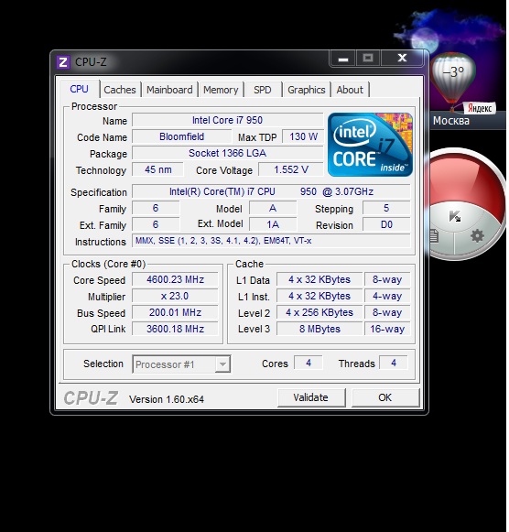The width and height of the screenshot is (509, 532).
Task: Click the OK button
Action: (x=385, y=397)
